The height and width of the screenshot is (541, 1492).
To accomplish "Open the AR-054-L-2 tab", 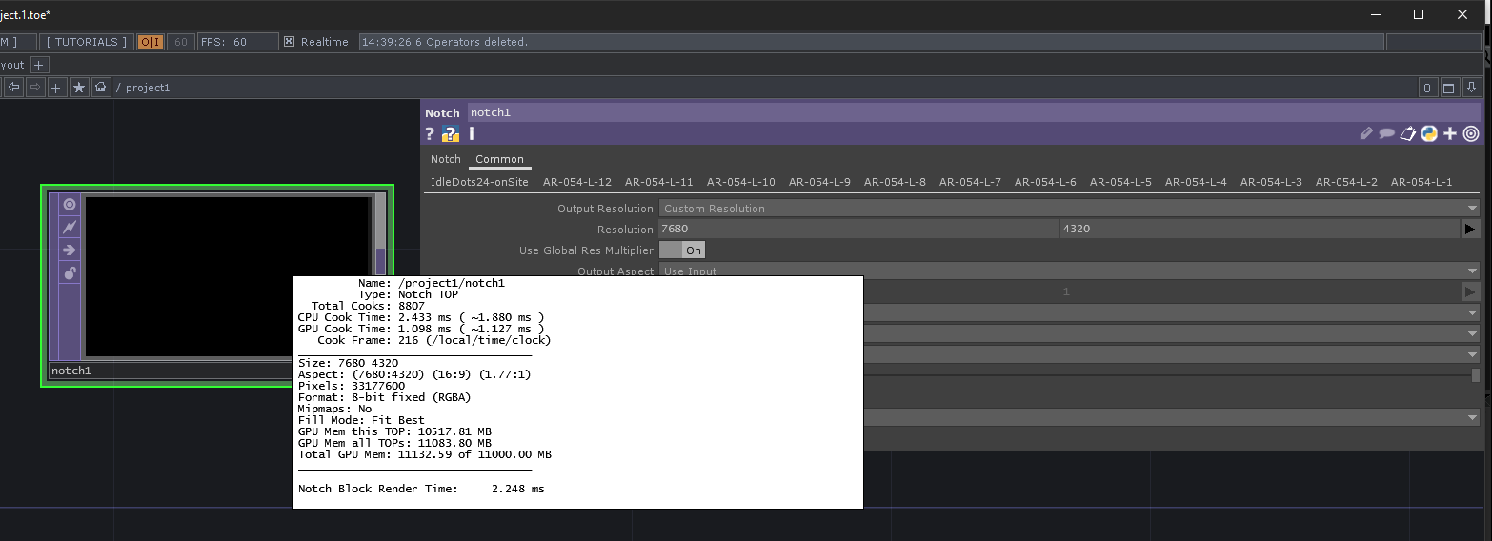I will click(x=1346, y=182).
